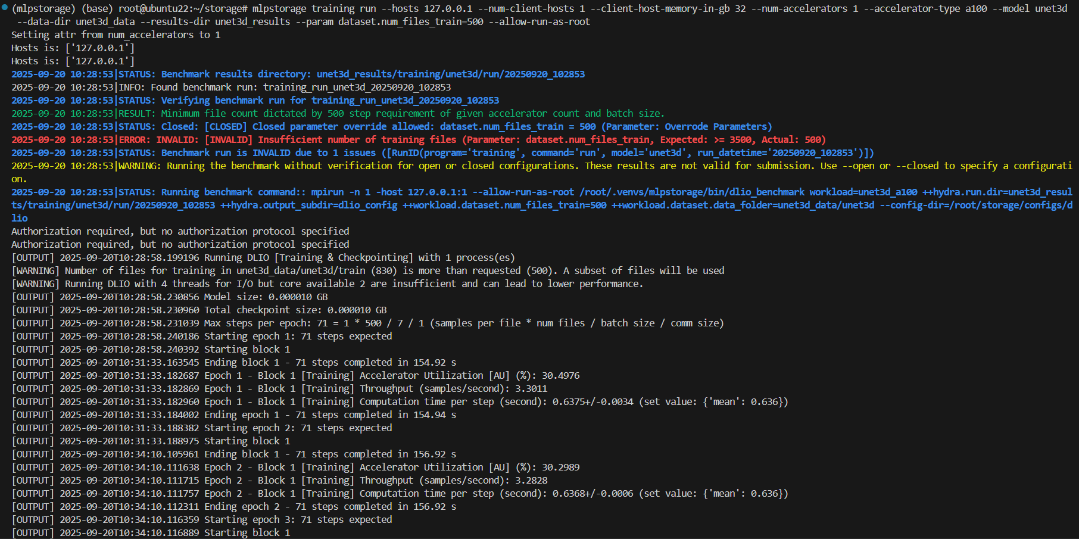Click the green RESULT minimum file count line

coord(337,114)
